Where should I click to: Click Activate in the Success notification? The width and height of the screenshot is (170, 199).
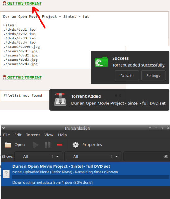point(127,76)
